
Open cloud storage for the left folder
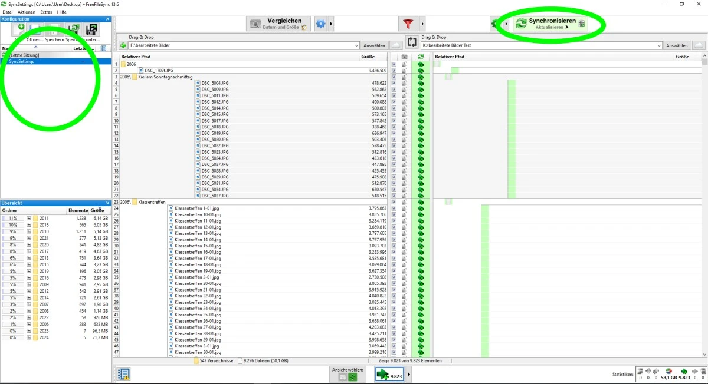click(x=396, y=45)
